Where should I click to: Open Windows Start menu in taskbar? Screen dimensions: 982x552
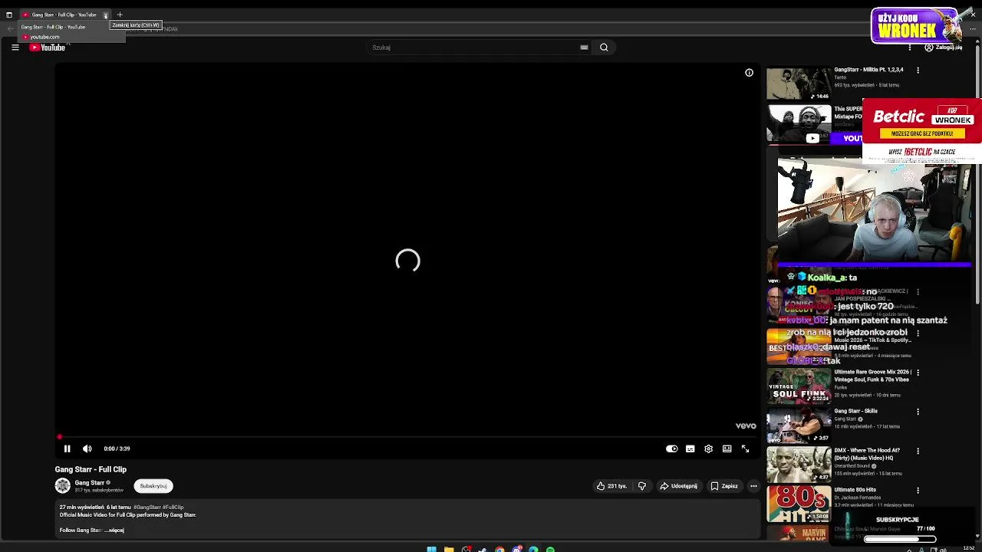click(432, 549)
